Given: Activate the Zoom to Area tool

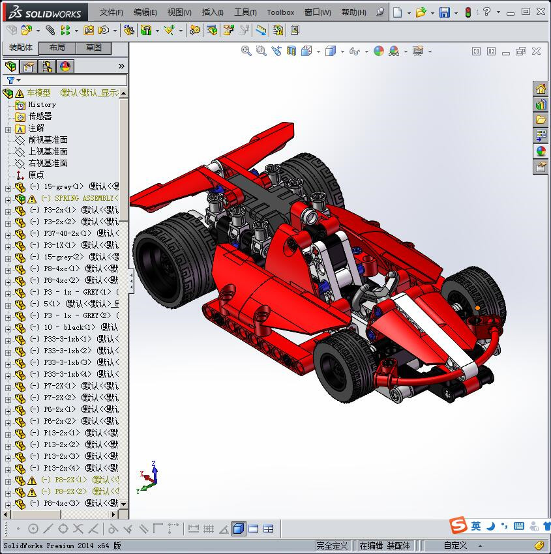Looking at the screenshot, I should [260, 51].
